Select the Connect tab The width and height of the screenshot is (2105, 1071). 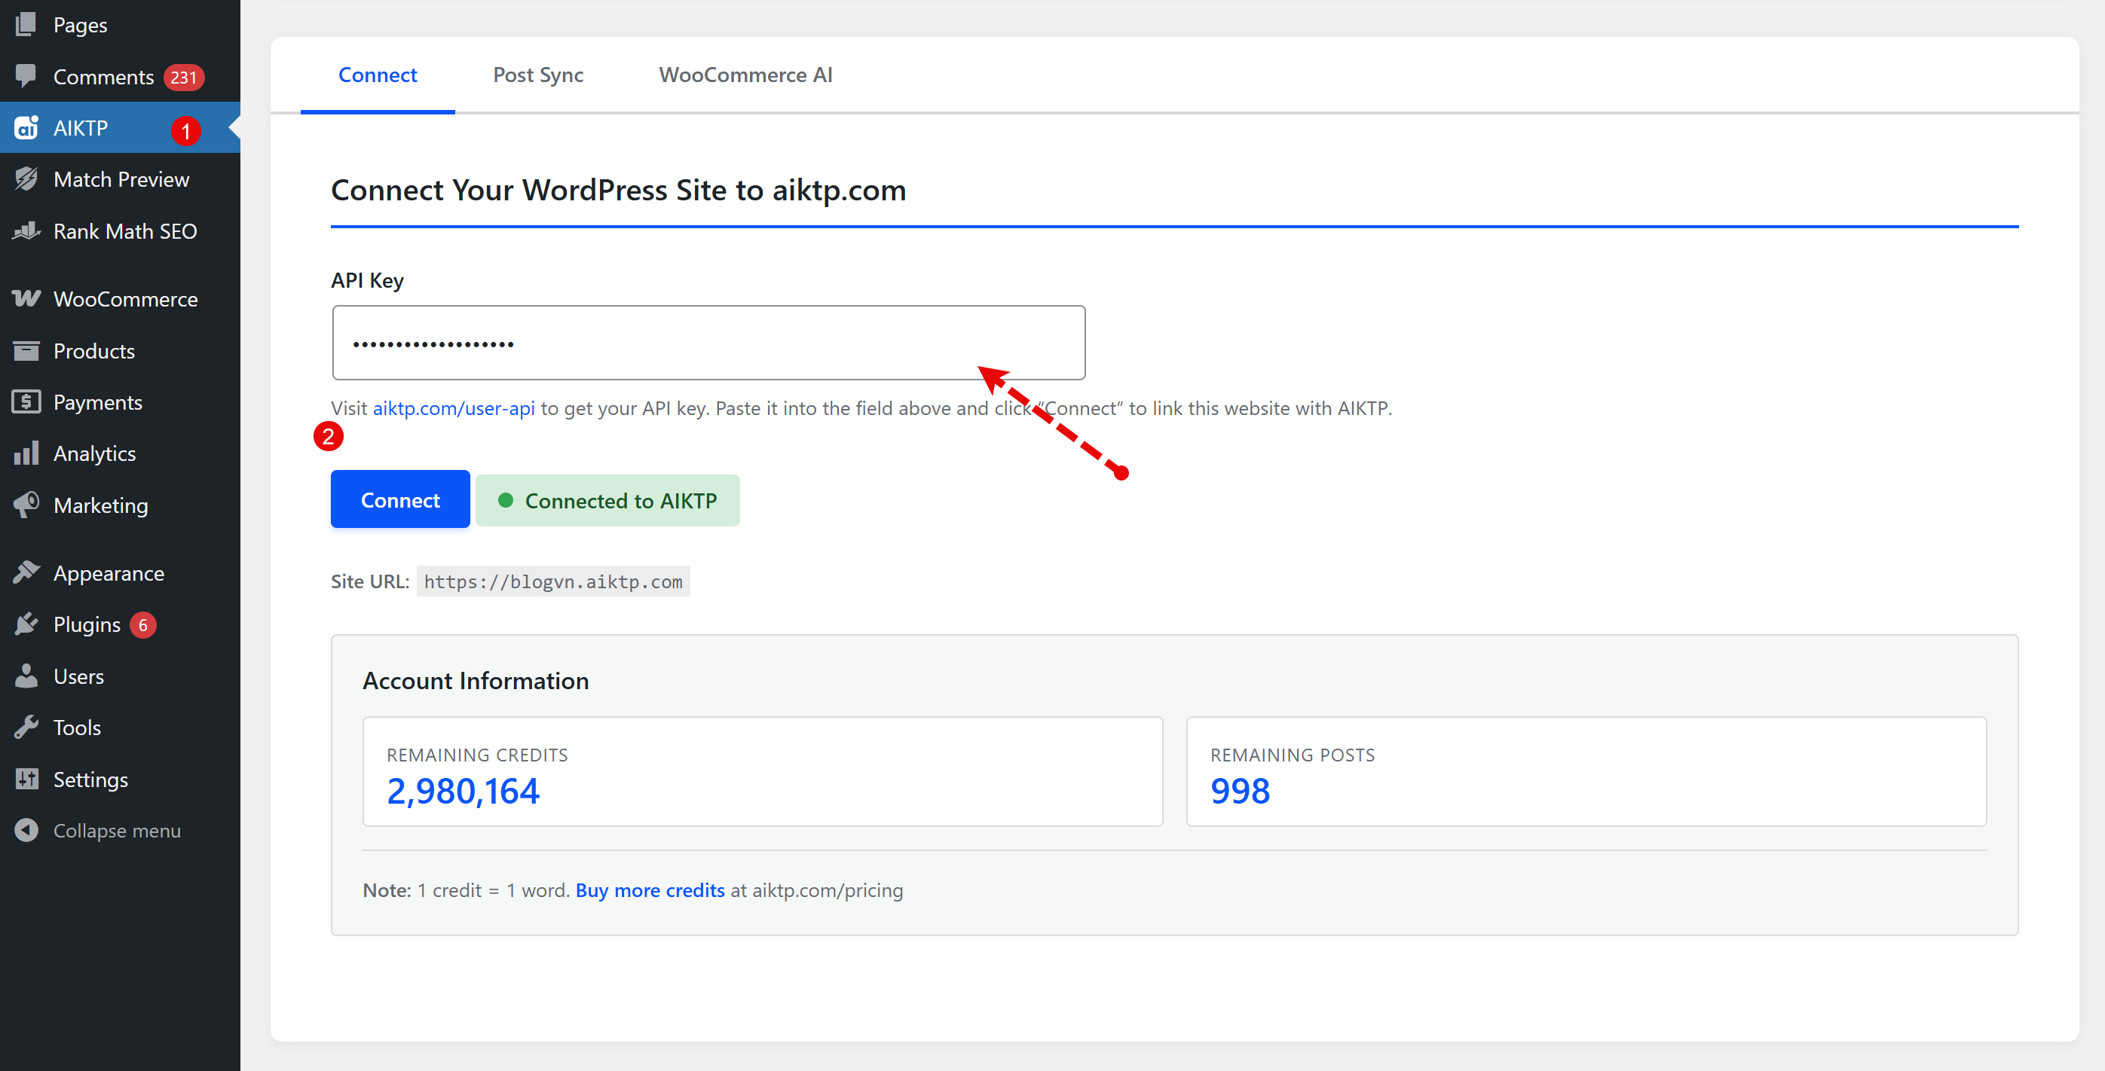coord(378,75)
